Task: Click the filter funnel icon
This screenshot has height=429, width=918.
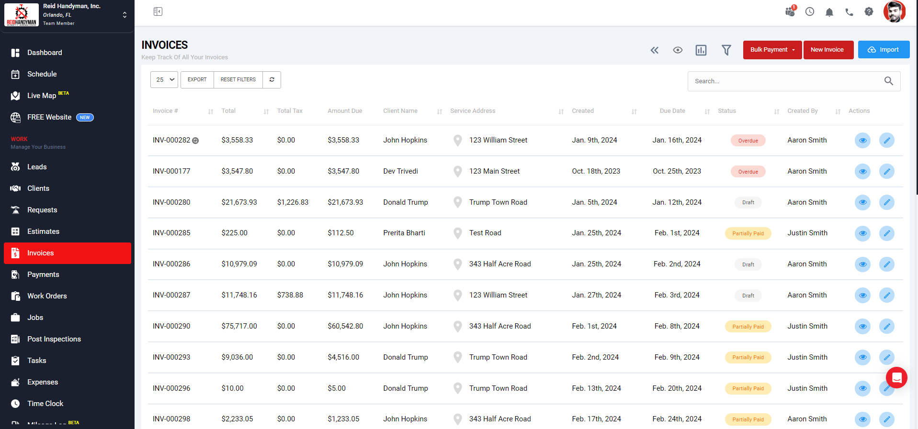Action: (726, 50)
